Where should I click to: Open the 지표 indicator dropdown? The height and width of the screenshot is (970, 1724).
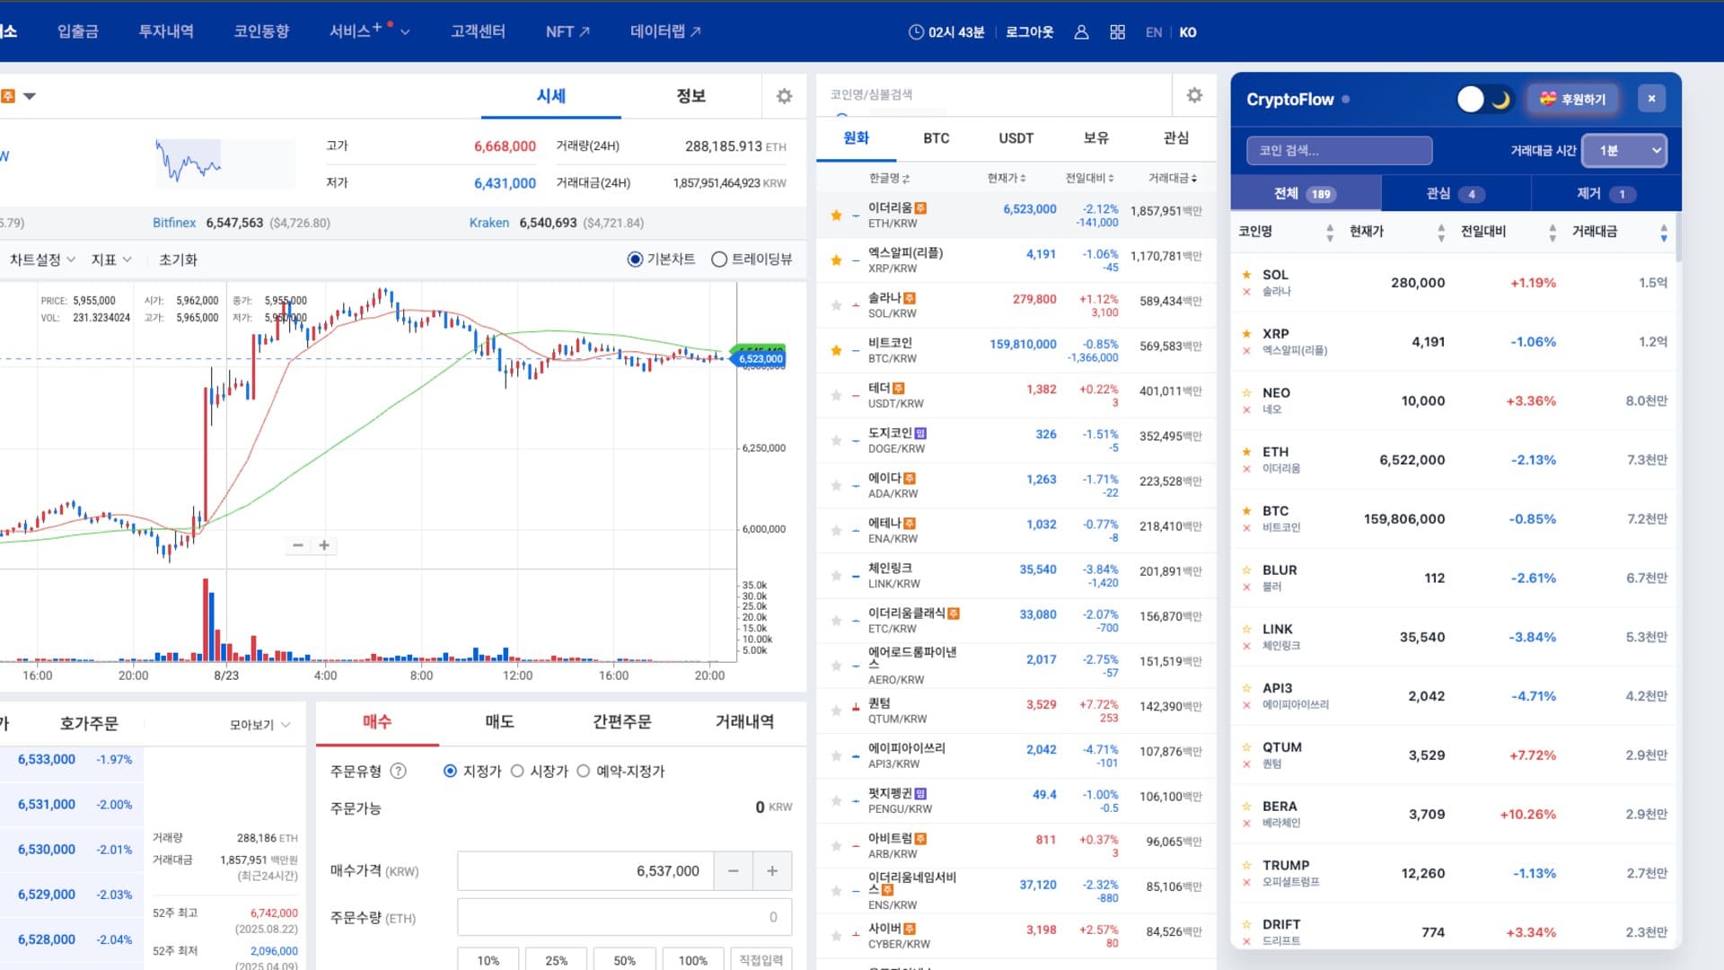pos(110,260)
